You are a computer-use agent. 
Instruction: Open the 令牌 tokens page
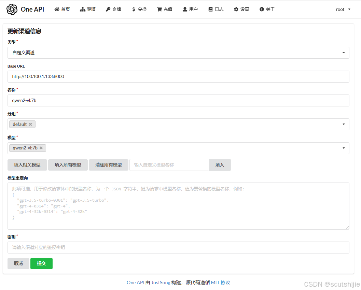[x=113, y=9]
